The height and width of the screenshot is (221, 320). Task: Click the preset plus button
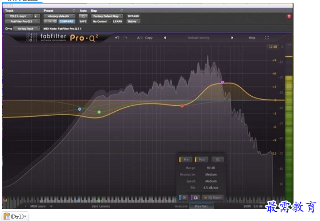50,21
